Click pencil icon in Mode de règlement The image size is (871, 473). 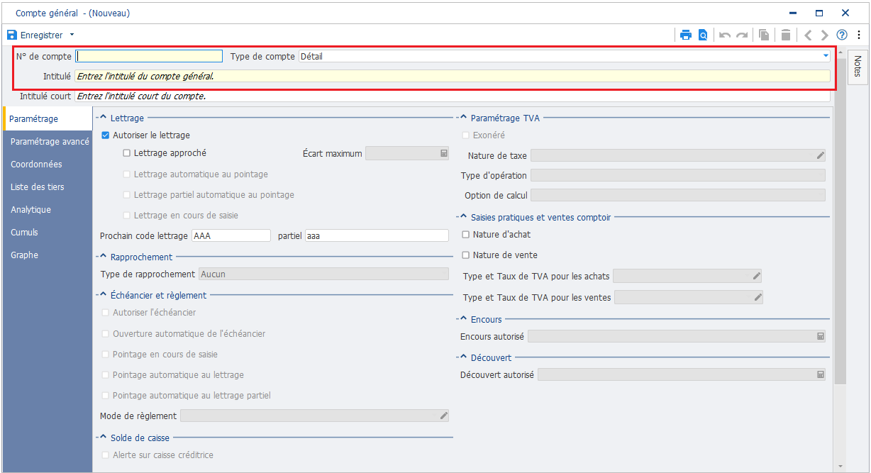click(x=444, y=416)
